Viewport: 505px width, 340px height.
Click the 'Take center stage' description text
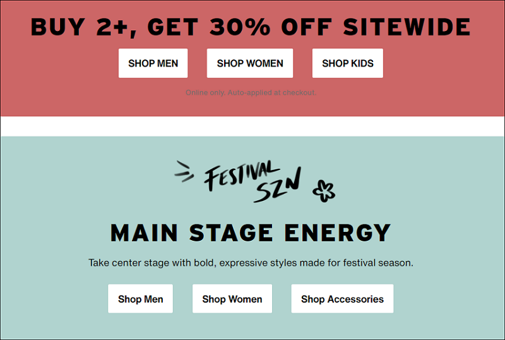pos(251,263)
